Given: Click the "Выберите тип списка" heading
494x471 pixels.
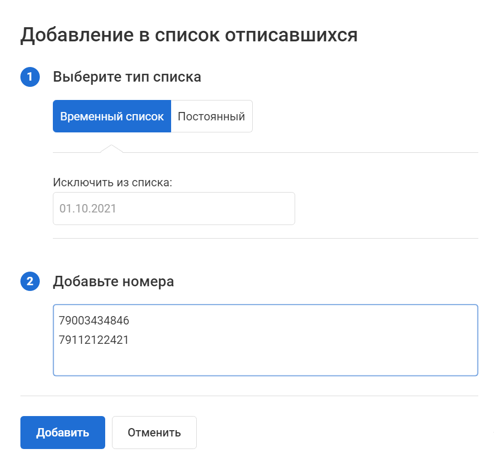Looking at the screenshot, I should point(127,77).
